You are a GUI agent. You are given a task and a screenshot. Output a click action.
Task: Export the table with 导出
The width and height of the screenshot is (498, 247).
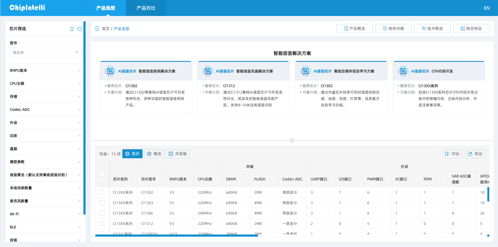click(x=475, y=154)
